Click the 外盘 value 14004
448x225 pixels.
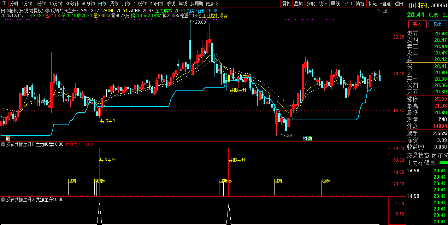[x=440, y=126]
